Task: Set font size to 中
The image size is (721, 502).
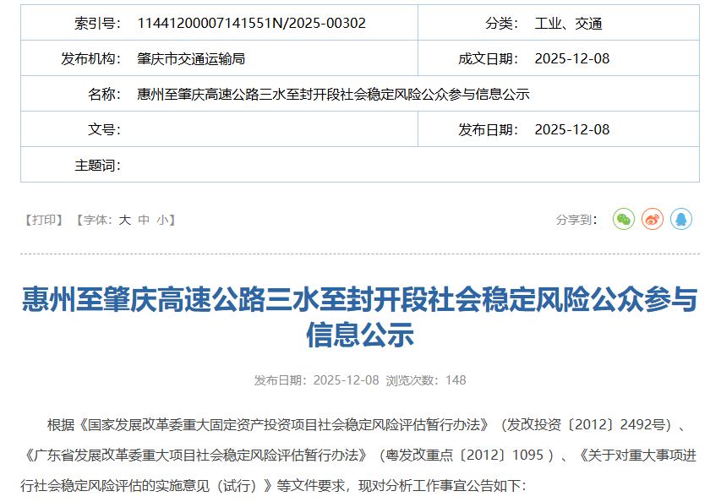Action: coord(144,220)
